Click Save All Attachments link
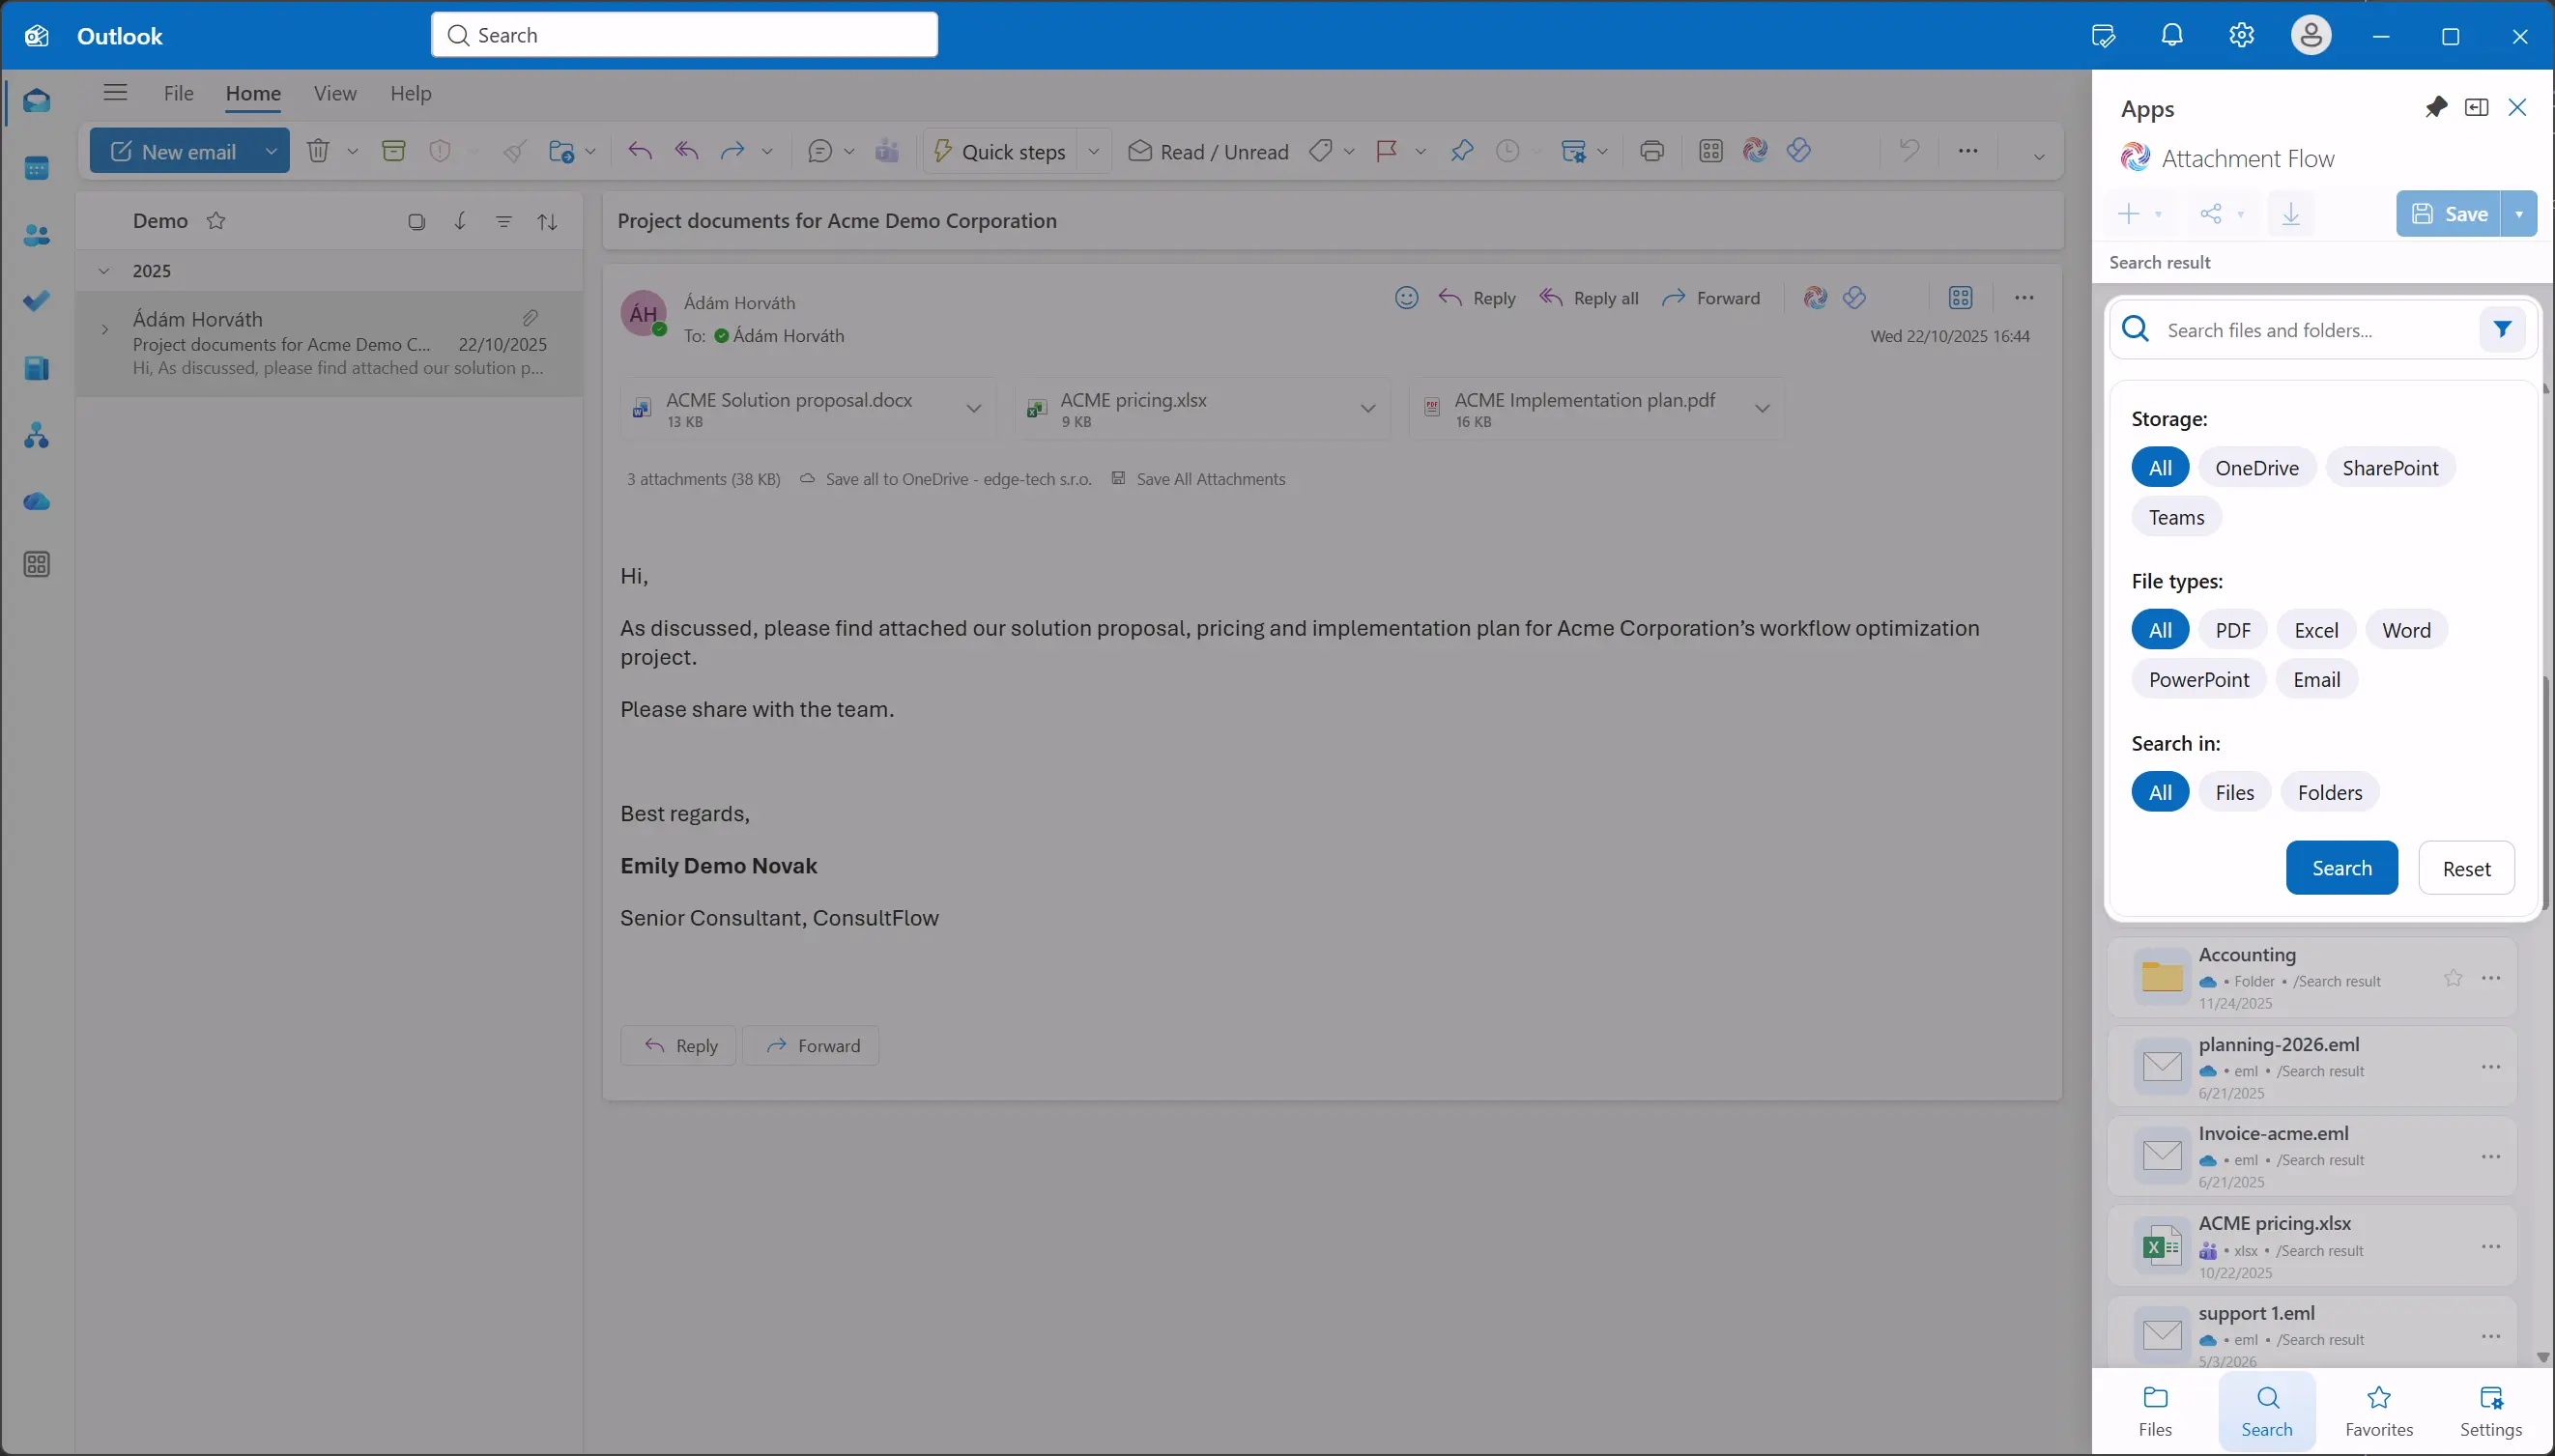The height and width of the screenshot is (1456, 2555). (1210, 479)
